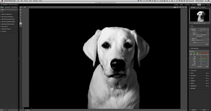Apply the Red filter preset
This screenshot has width=211, height=111.
coord(204,54)
